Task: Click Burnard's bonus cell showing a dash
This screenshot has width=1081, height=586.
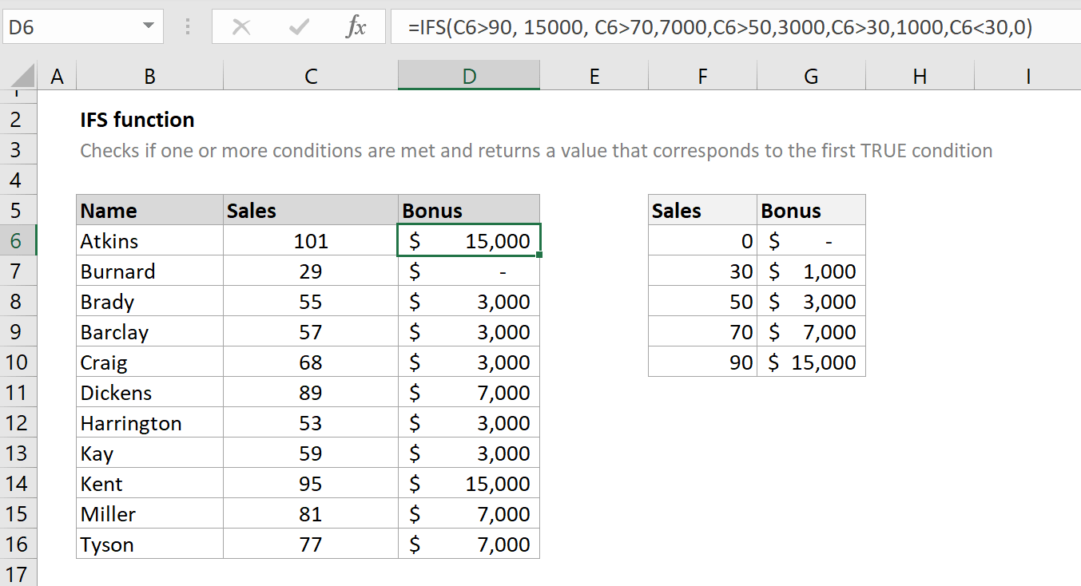Action: point(469,271)
